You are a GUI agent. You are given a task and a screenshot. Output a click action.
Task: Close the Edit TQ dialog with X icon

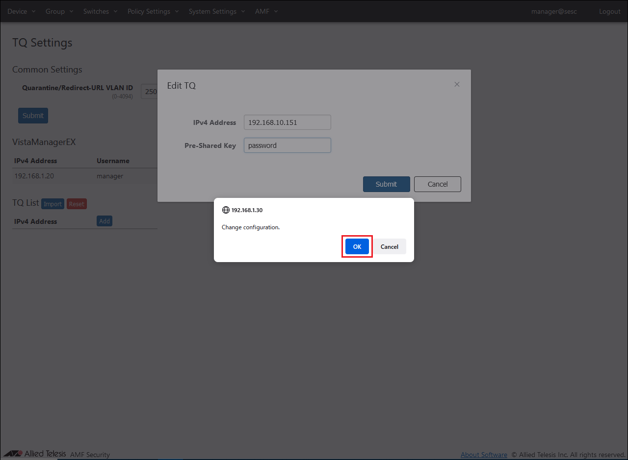click(457, 84)
